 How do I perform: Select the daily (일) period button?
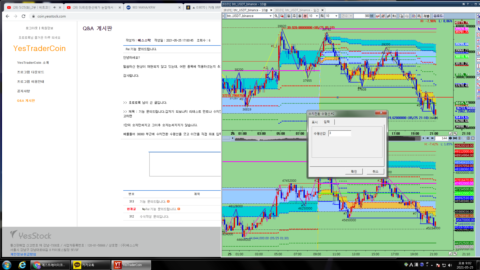pyautogui.click(x=289, y=16)
